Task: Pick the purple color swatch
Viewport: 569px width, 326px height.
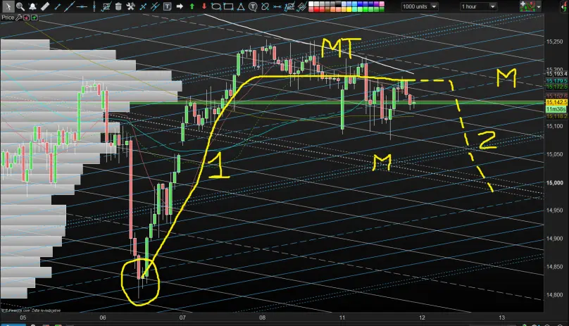Action: click(x=376, y=4)
